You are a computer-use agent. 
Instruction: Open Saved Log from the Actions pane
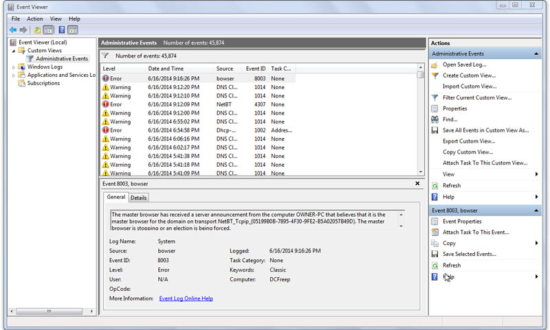[x=463, y=64]
